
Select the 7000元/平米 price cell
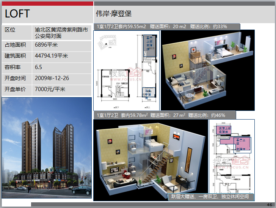point(61,90)
